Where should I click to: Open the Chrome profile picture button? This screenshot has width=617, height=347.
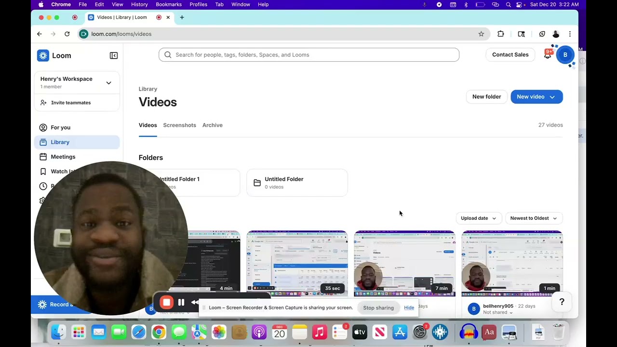[556, 34]
